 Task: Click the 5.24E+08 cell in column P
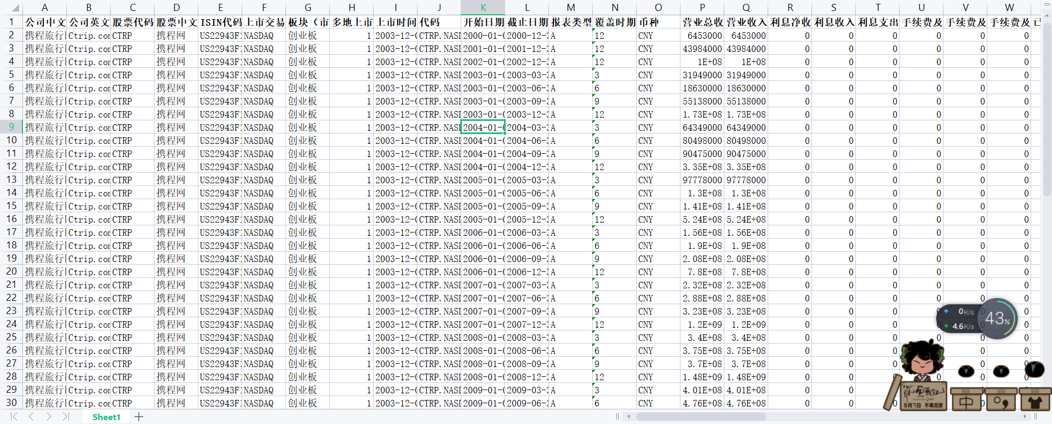coord(702,219)
